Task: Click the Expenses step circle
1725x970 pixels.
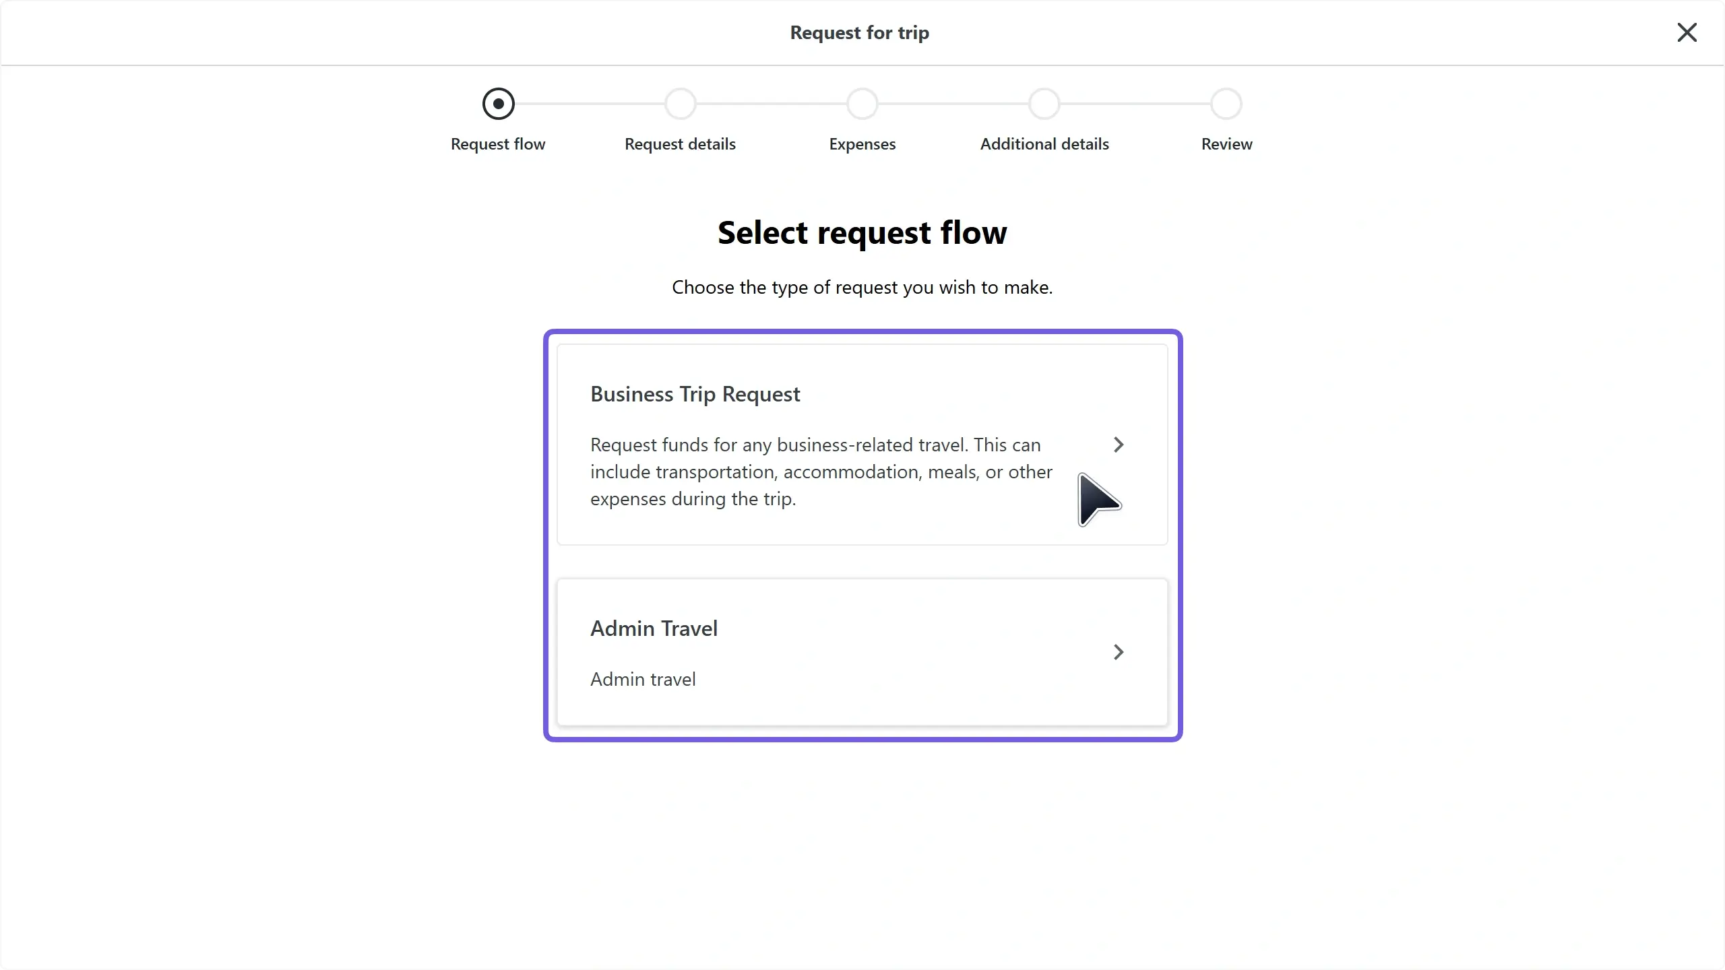Action: coord(862,104)
